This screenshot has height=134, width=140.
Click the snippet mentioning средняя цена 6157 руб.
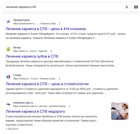(x=66, y=36)
